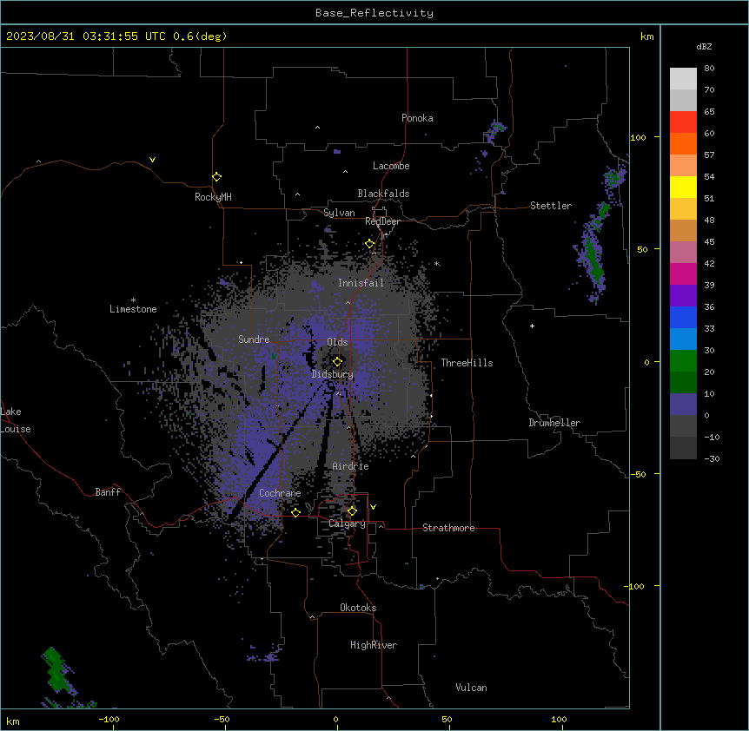Click the Olds city label

point(337,342)
